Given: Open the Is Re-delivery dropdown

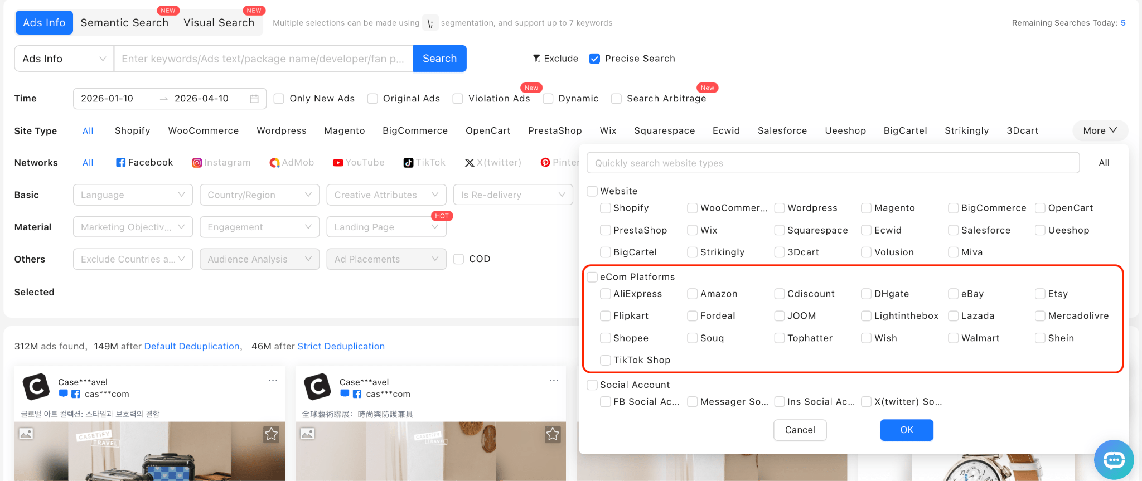Looking at the screenshot, I should (x=513, y=195).
